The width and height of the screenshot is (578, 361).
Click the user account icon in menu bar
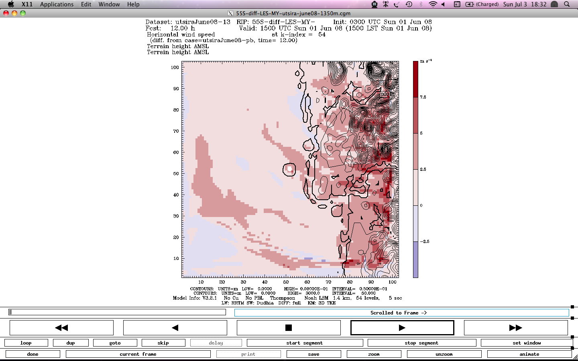[554, 4]
